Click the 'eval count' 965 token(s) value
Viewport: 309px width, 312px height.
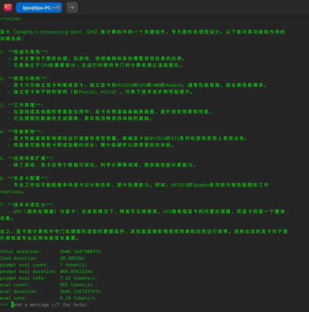pyautogui.click(x=73, y=285)
